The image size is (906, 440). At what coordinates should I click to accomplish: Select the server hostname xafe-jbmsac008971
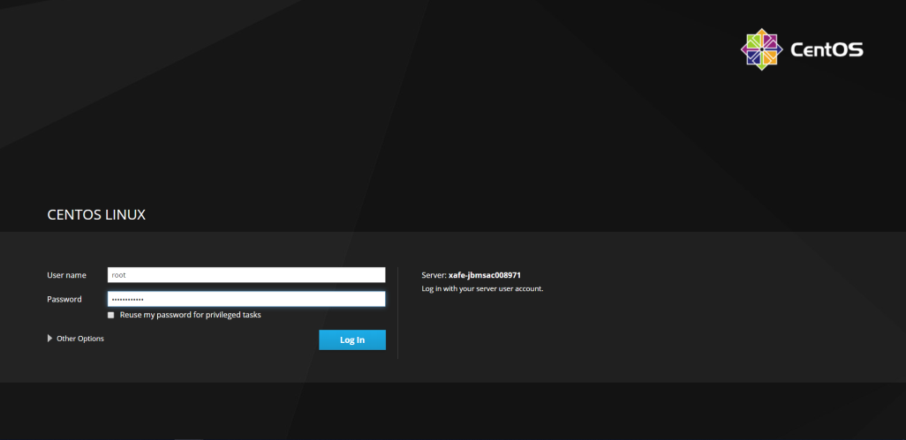(485, 275)
